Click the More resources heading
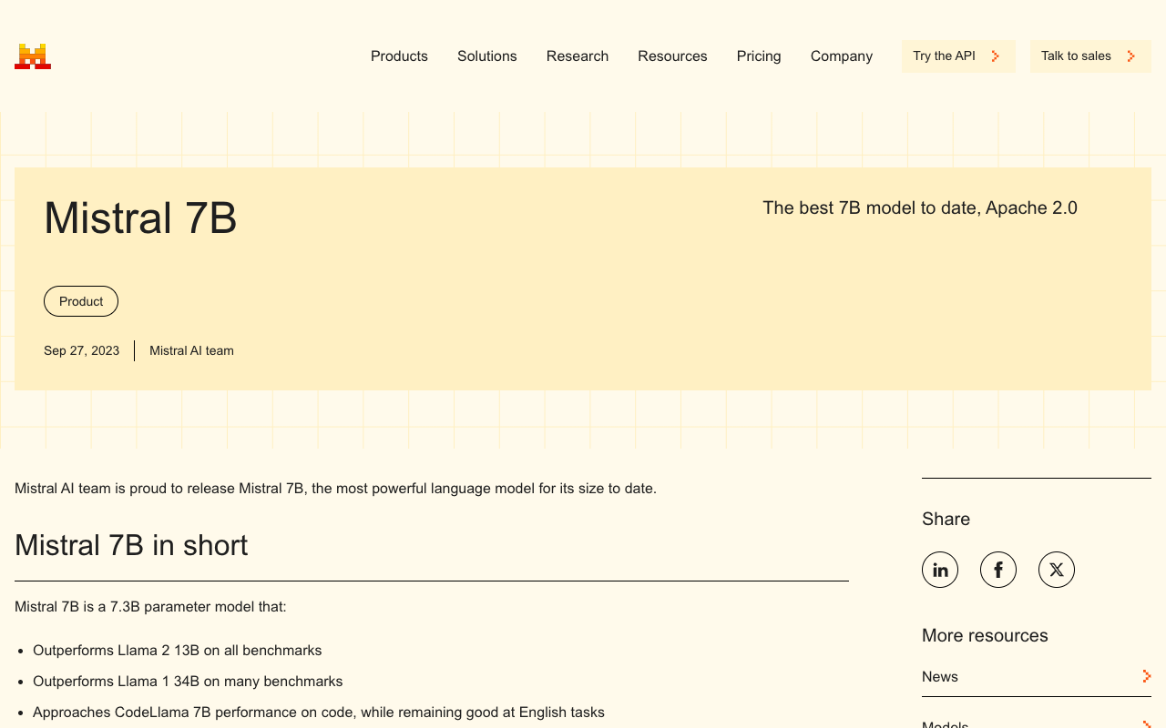 coord(985,635)
